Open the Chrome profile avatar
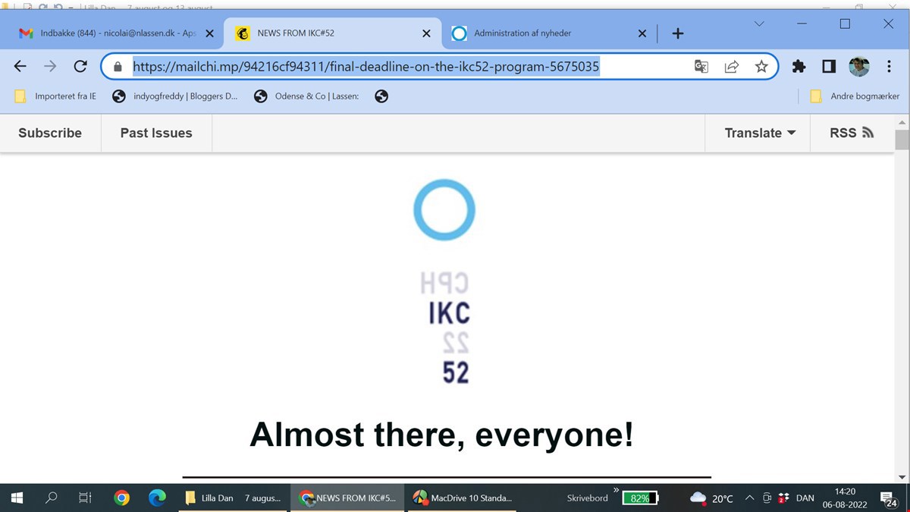This screenshot has height=512, width=910. tap(858, 67)
